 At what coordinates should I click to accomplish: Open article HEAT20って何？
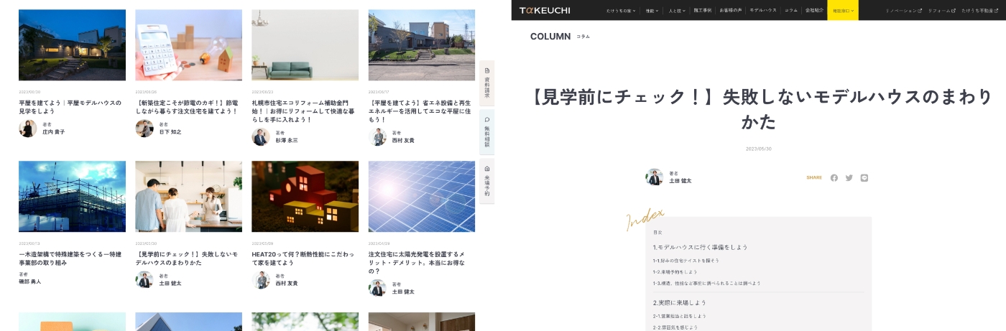click(303, 258)
